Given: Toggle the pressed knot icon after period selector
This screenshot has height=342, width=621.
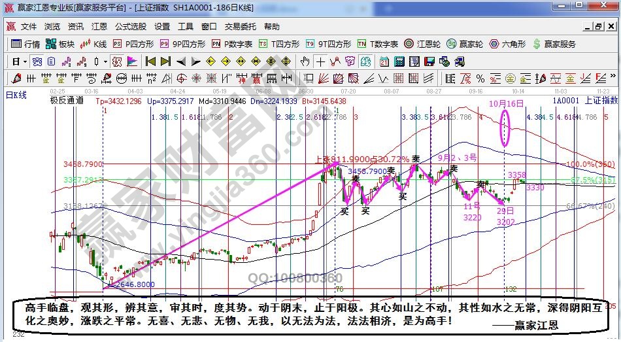Looking at the screenshot, I should point(37,61).
